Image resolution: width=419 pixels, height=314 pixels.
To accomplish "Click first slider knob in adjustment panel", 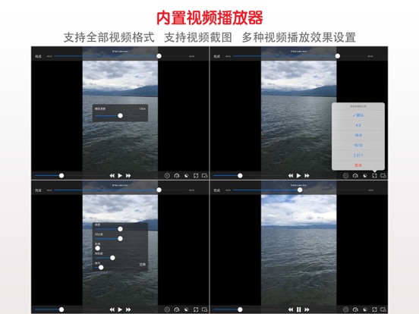I will point(120,229).
